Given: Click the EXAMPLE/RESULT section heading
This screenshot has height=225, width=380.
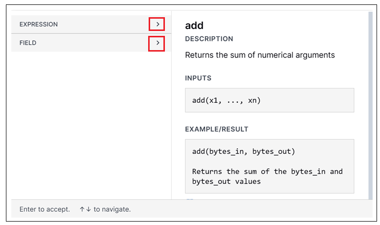Looking at the screenshot, I should [217, 129].
